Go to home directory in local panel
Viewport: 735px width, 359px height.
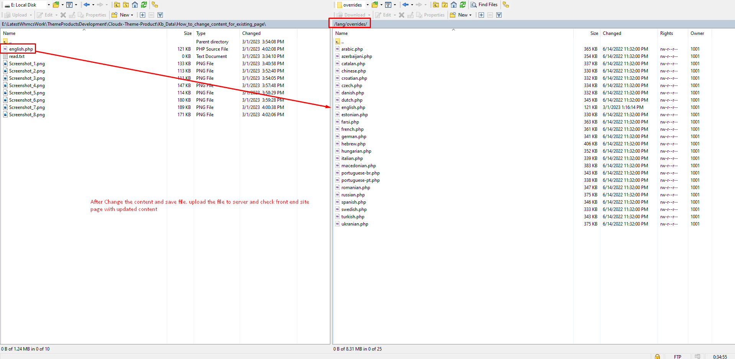[135, 5]
